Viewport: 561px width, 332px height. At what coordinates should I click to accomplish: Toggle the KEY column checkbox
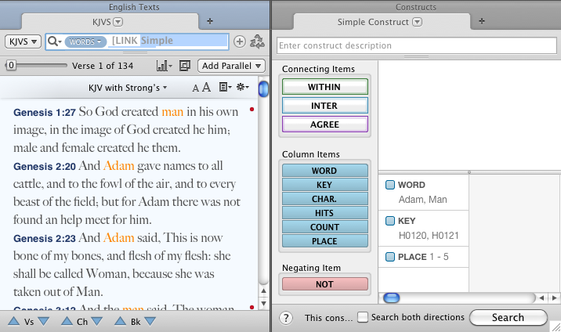click(389, 222)
